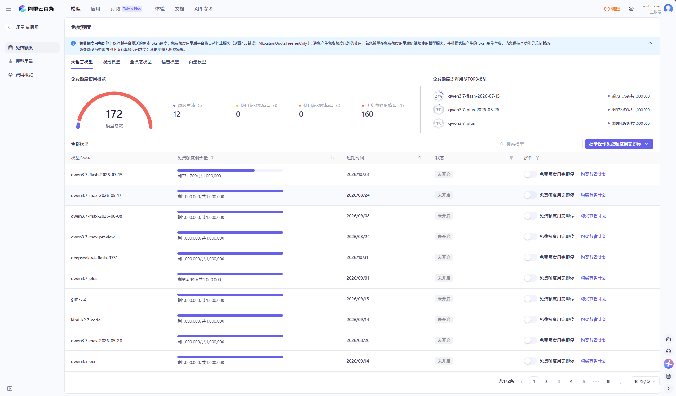Sort by 免费额度剩余量 column
The height and width of the screenshot is (396, 676).
click(332, 158)
